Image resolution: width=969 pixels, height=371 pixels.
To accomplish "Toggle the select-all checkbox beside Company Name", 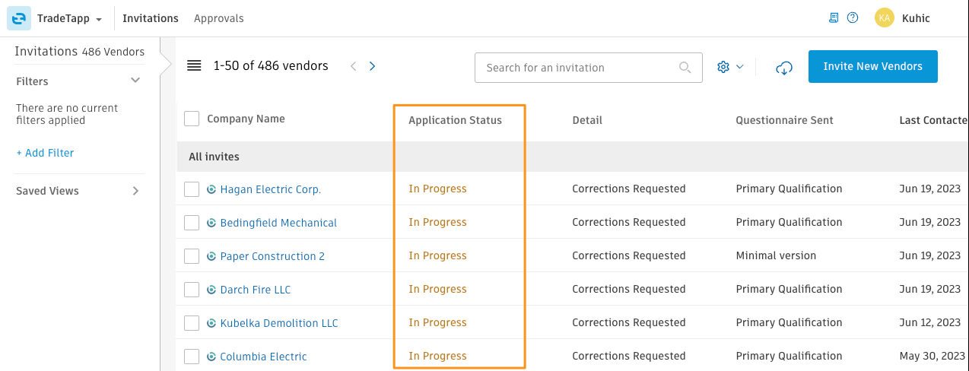I will [x=192, y=119].
